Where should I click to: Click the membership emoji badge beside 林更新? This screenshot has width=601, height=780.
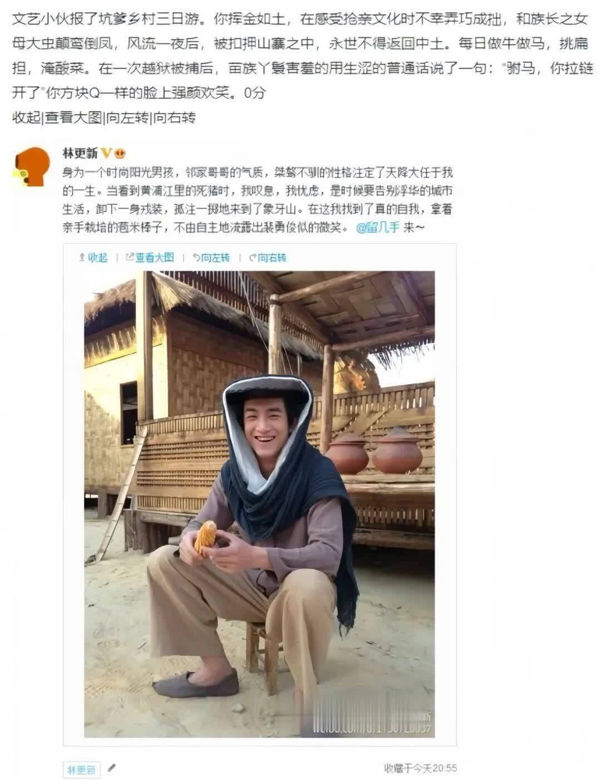119,153
